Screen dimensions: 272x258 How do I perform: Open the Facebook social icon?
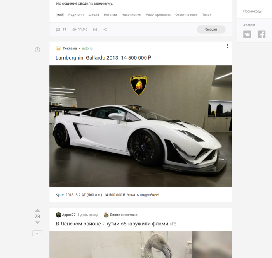pyautogui.click(x=262, y=34)
